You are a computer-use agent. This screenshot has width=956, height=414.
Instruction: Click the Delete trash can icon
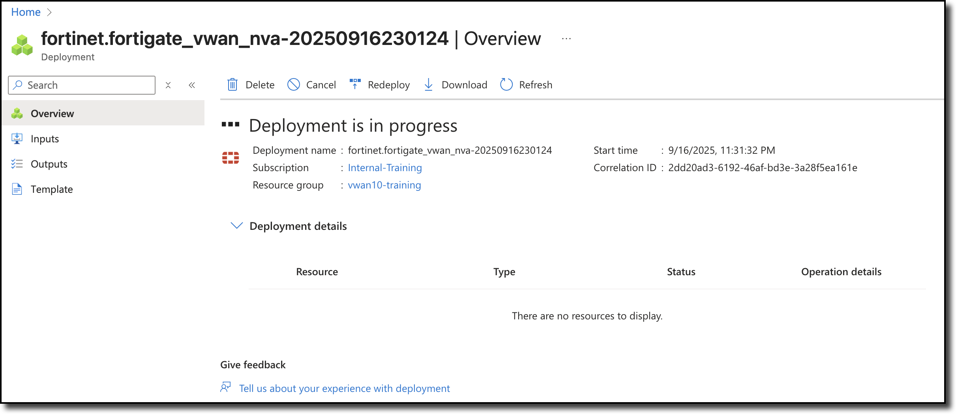click(x=232, y=85)
